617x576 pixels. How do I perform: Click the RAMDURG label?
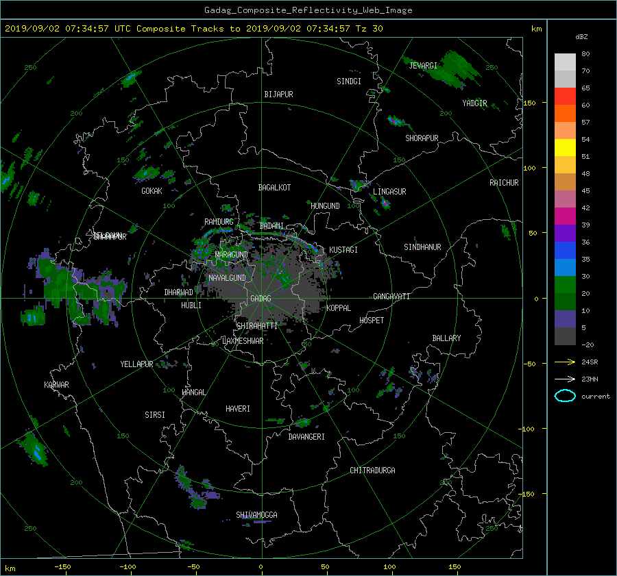coord(219,222)
